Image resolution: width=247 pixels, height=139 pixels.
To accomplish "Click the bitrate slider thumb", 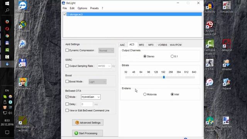I will click(164, 77).
